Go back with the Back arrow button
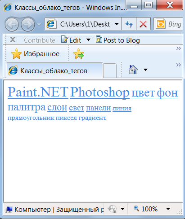This screenshot has width=185, height=219. click(12, 24)
